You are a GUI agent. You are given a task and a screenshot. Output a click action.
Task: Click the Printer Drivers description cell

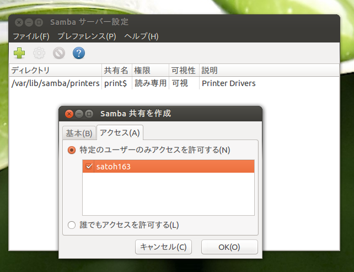[x=269, y=83]
